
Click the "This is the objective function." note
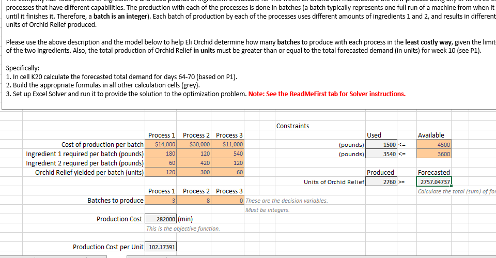tap(183, 229)
